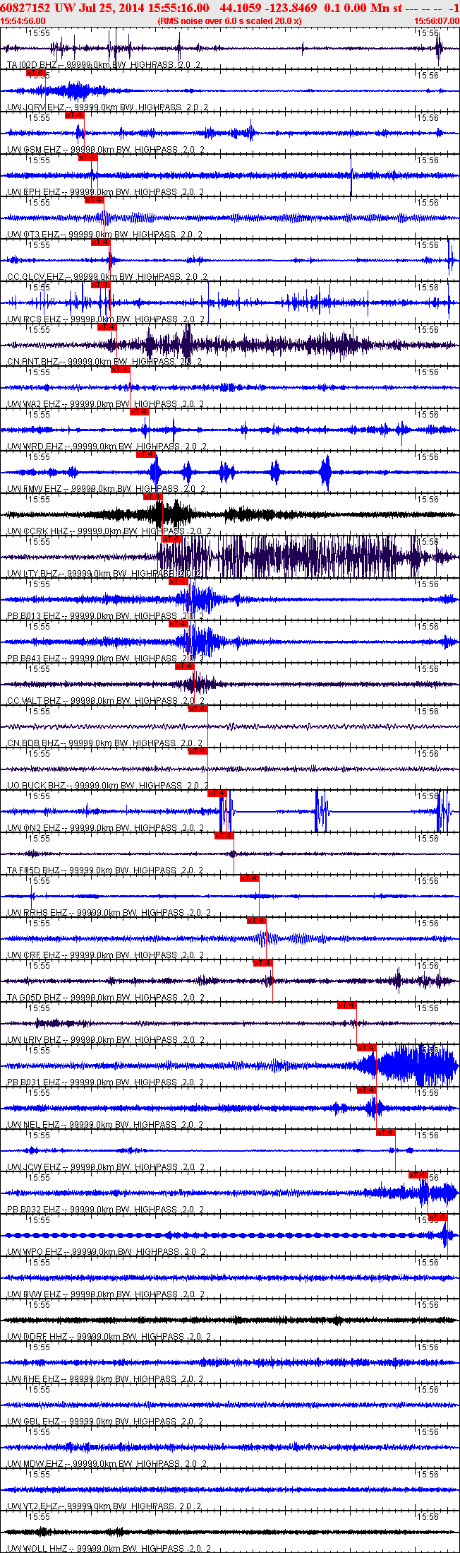Click the red pick marker above EPH trace
Image resolution: width=460 pixels, height=1553 pixels.
(88, 157)
